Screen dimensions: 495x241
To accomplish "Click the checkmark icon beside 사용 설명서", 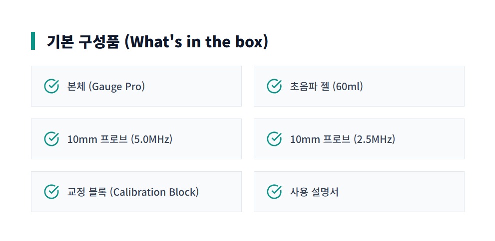I will [x=274, y=192].
